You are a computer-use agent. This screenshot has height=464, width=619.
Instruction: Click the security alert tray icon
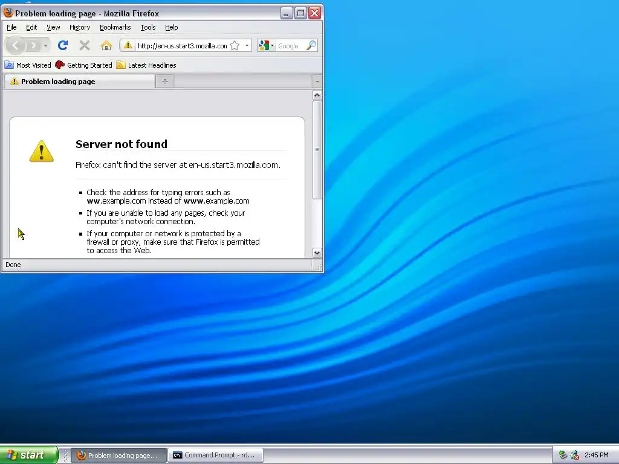click(x=575, y=455)
